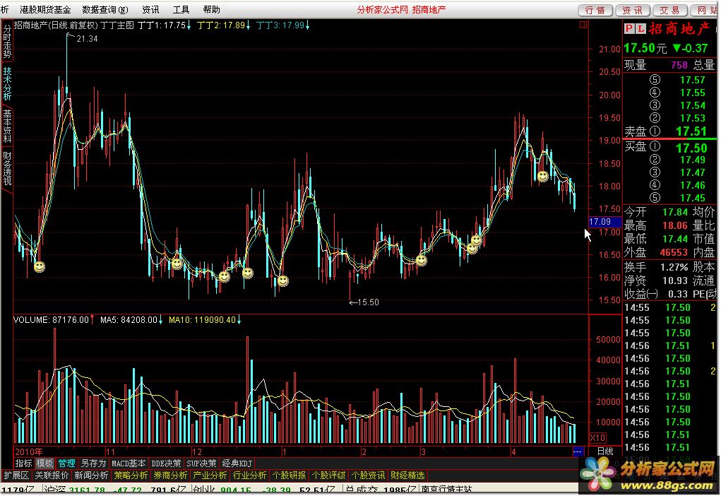Click smiley marker on the April pullback
Viewport: 721px width, 496px height.
tap(542, 176)
